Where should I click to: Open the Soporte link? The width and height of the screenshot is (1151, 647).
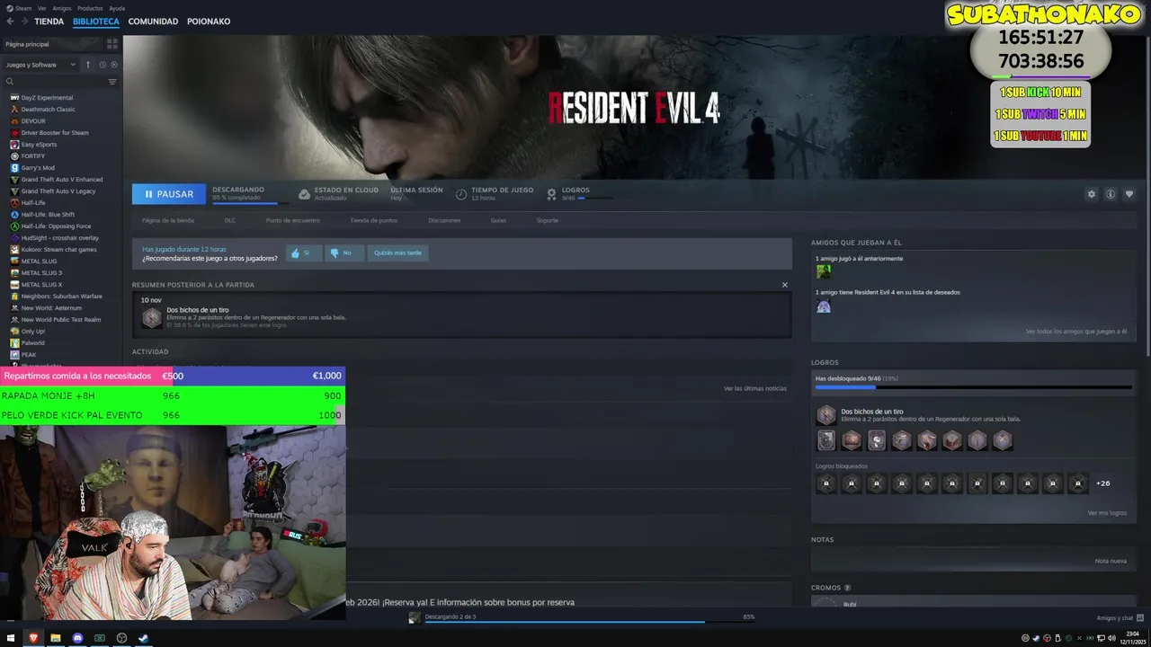pyautogui.click(x=548, y=220)
